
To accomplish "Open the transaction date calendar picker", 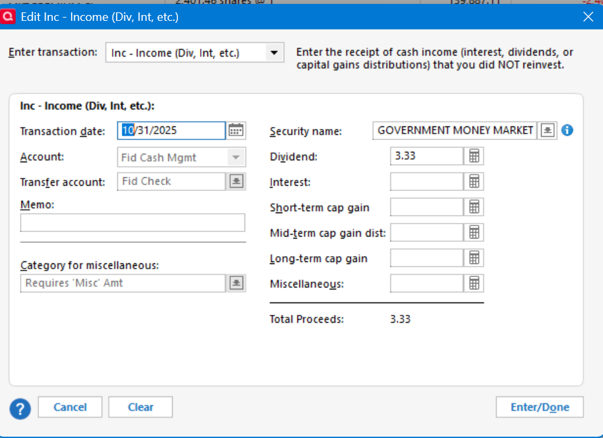I will [x=236, y=130].
